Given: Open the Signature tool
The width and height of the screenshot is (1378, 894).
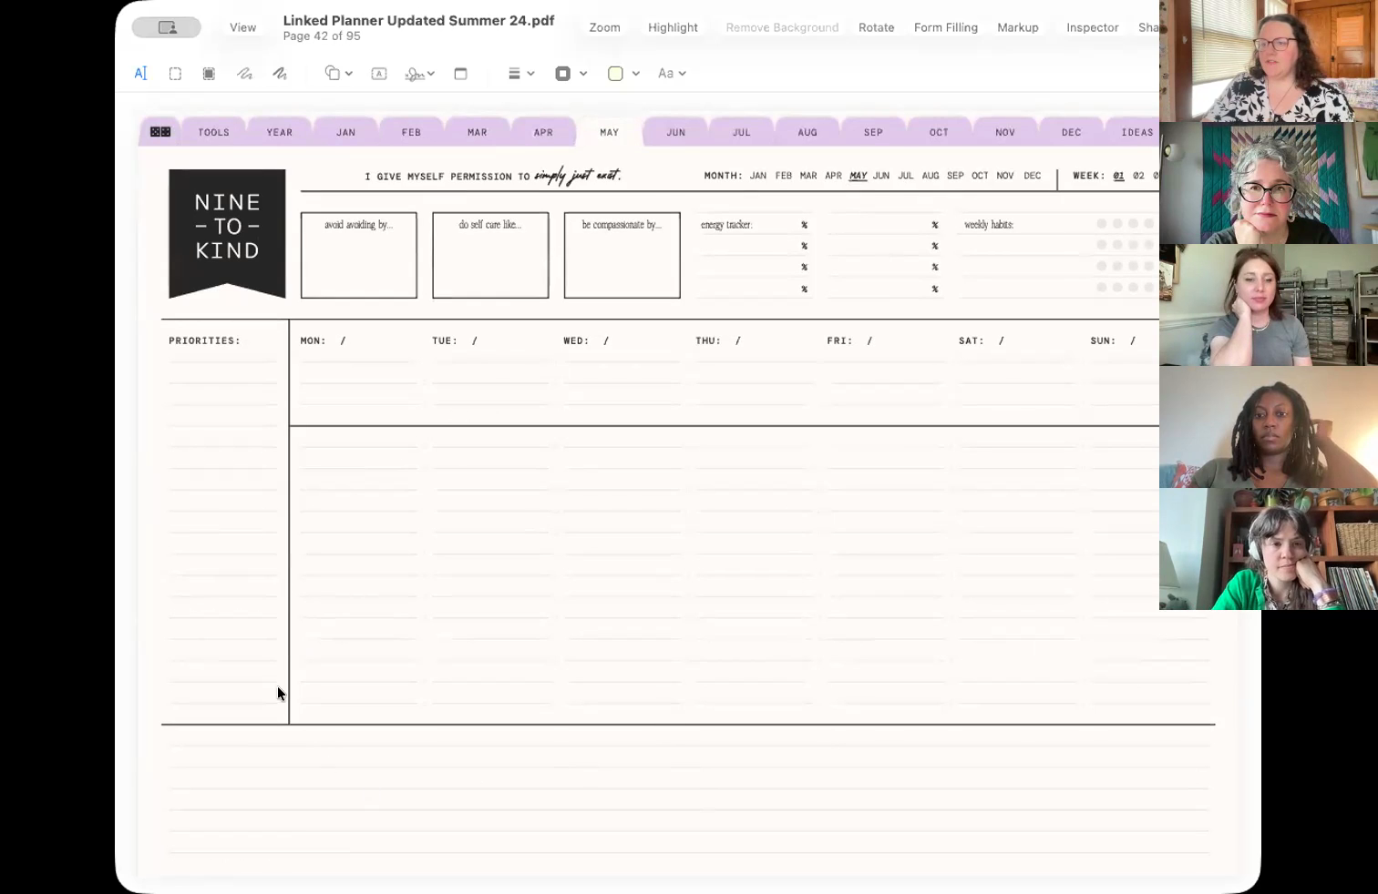Looking at the screenshot, I should click(x=415, y=74).
